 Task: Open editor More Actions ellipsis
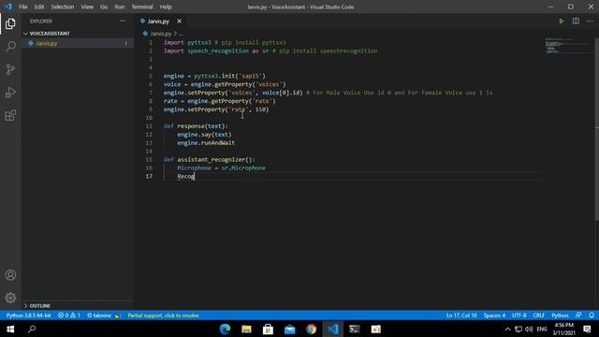[x=590, y=22]
